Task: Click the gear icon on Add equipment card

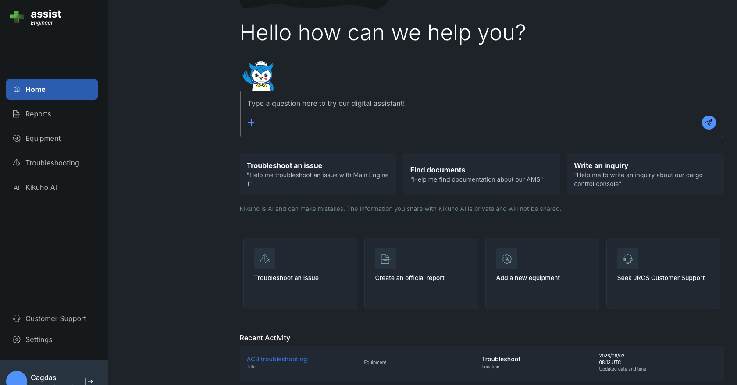Action: pyautogui.click(x=507, y=259)
